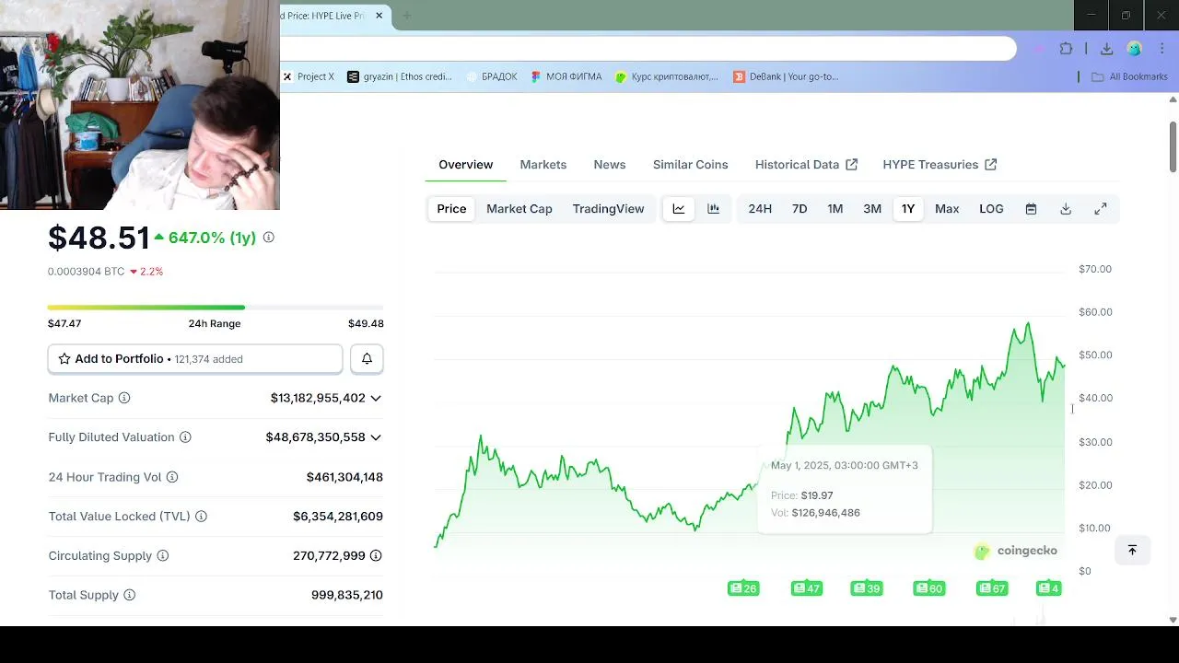1179x663 pixels.
Task: Open the All Bookmarks folder
Action: point(1129,76)
